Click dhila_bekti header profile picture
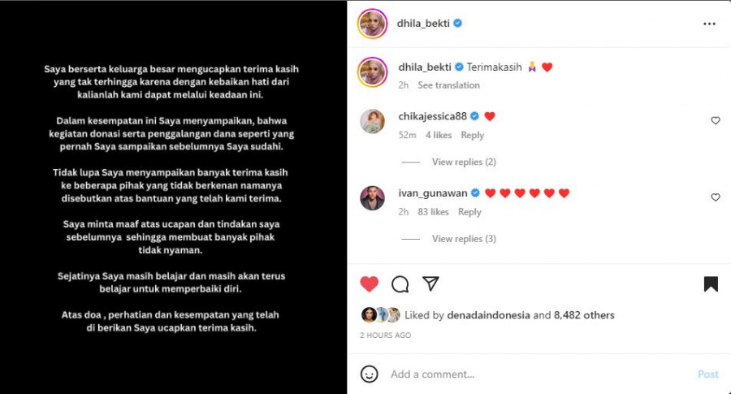 pos(373,24)
